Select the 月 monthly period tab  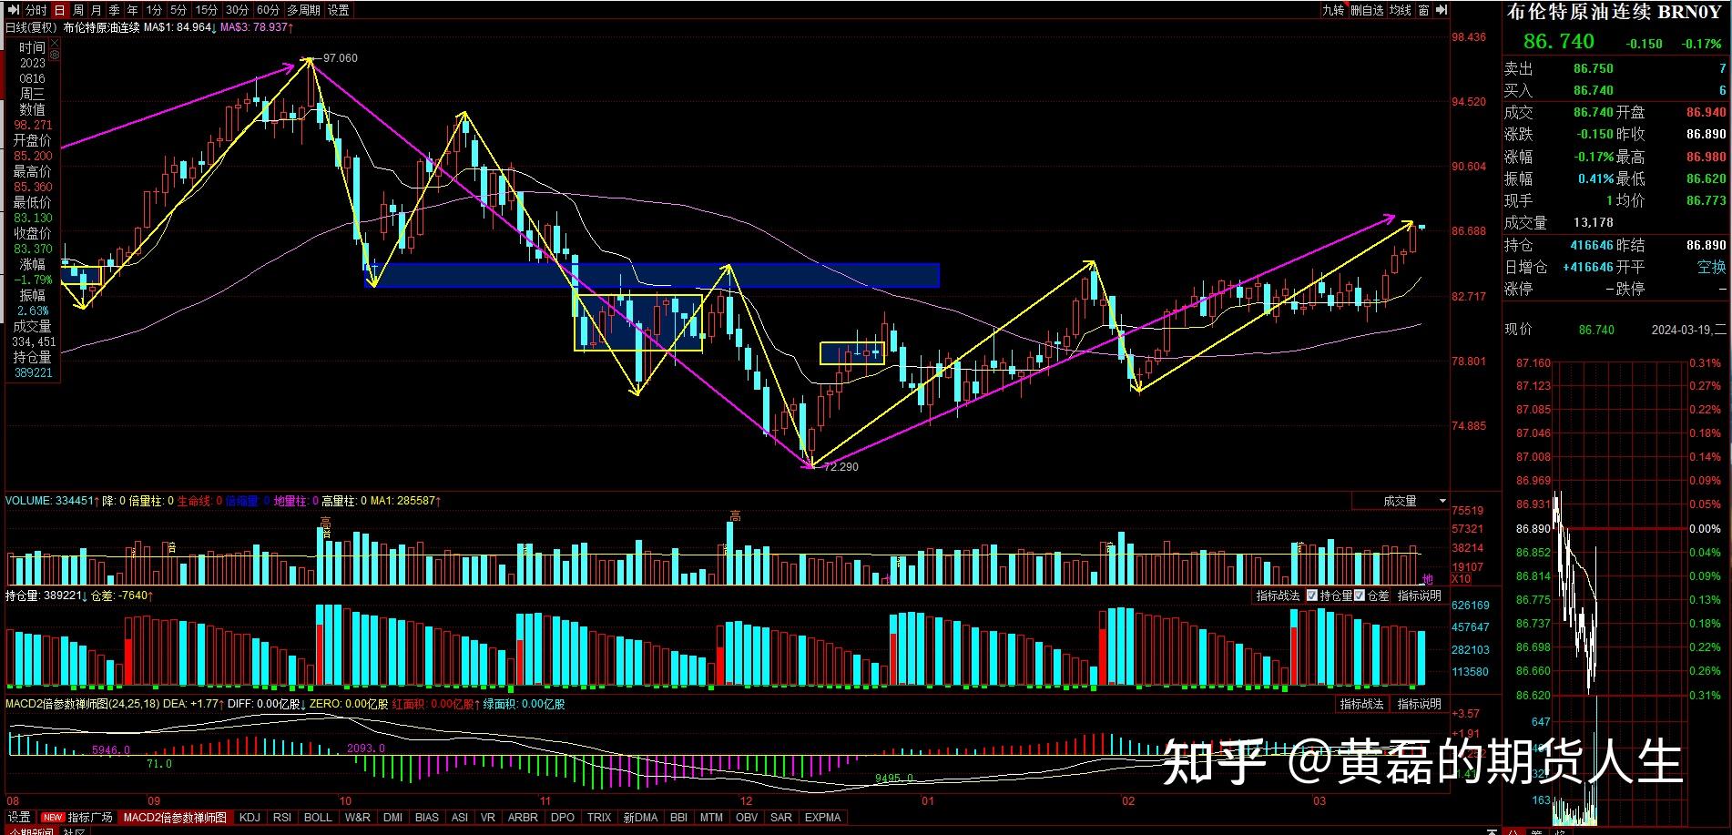click(96, 10)
